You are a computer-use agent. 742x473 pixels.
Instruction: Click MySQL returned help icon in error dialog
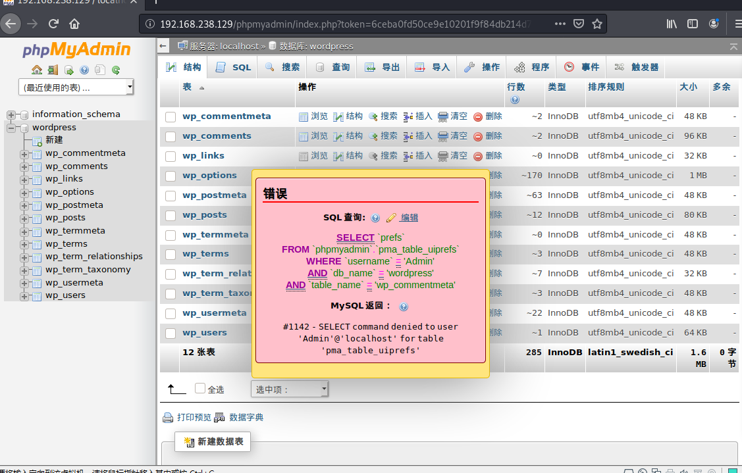[x=403, y=307]
